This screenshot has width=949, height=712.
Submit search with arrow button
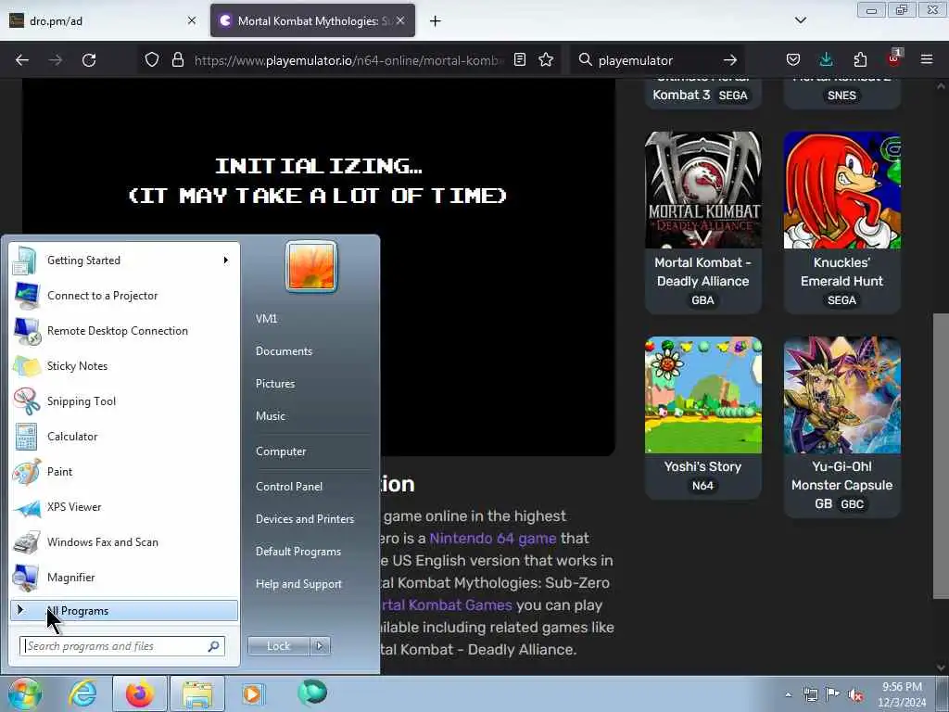[x=730, y=60]
